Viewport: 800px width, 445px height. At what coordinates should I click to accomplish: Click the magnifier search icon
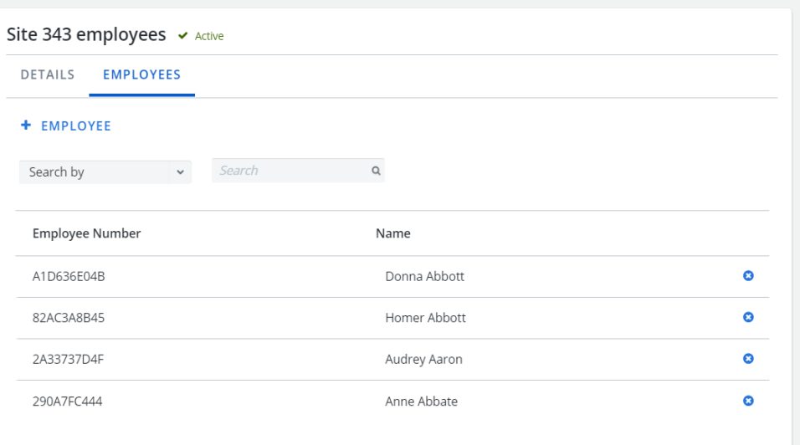(x=376, y=171)
